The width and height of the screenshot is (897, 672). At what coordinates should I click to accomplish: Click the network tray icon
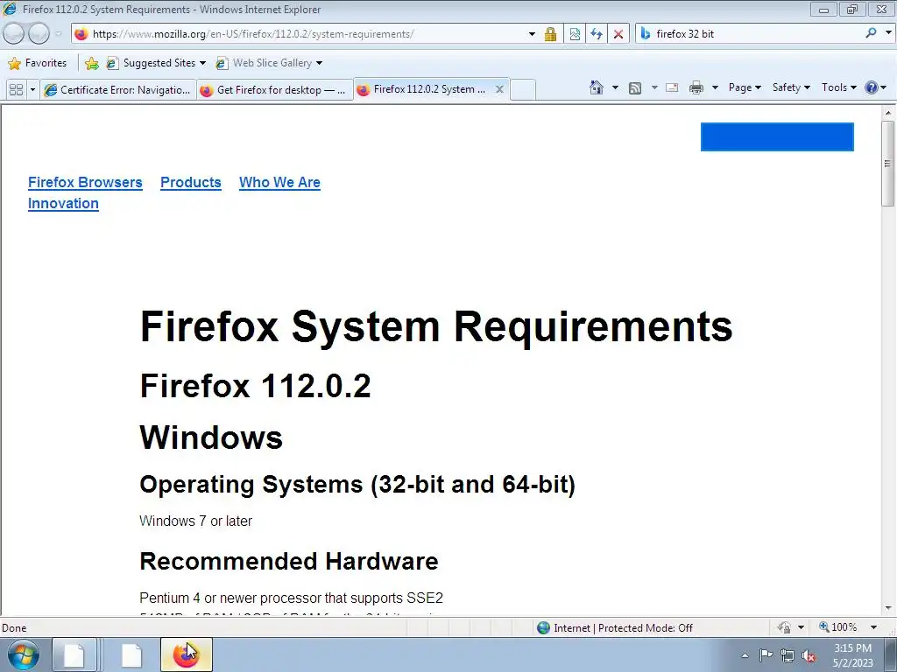788,655
